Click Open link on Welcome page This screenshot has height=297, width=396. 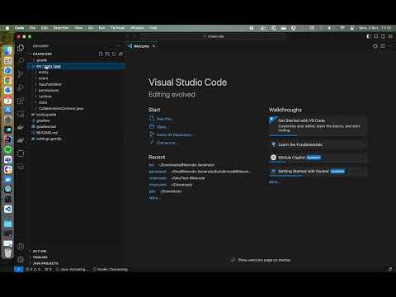click(x=158, y=127)
